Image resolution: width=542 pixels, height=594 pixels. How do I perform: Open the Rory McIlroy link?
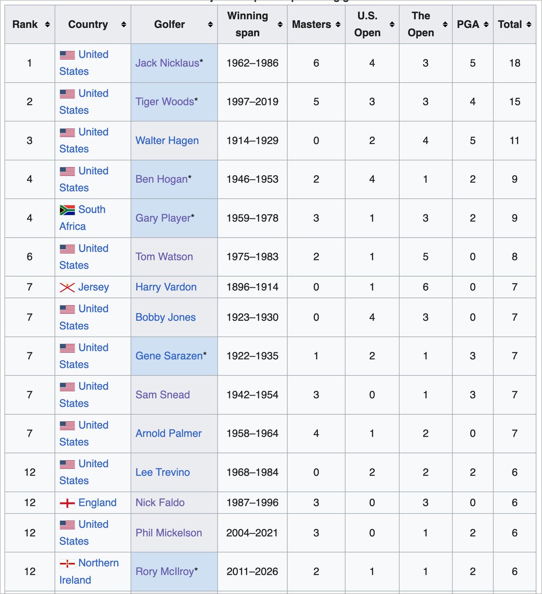[165, 571]
